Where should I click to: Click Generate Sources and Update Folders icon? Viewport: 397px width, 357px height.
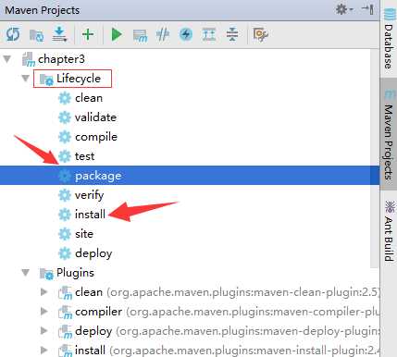[x=36, y=35]
